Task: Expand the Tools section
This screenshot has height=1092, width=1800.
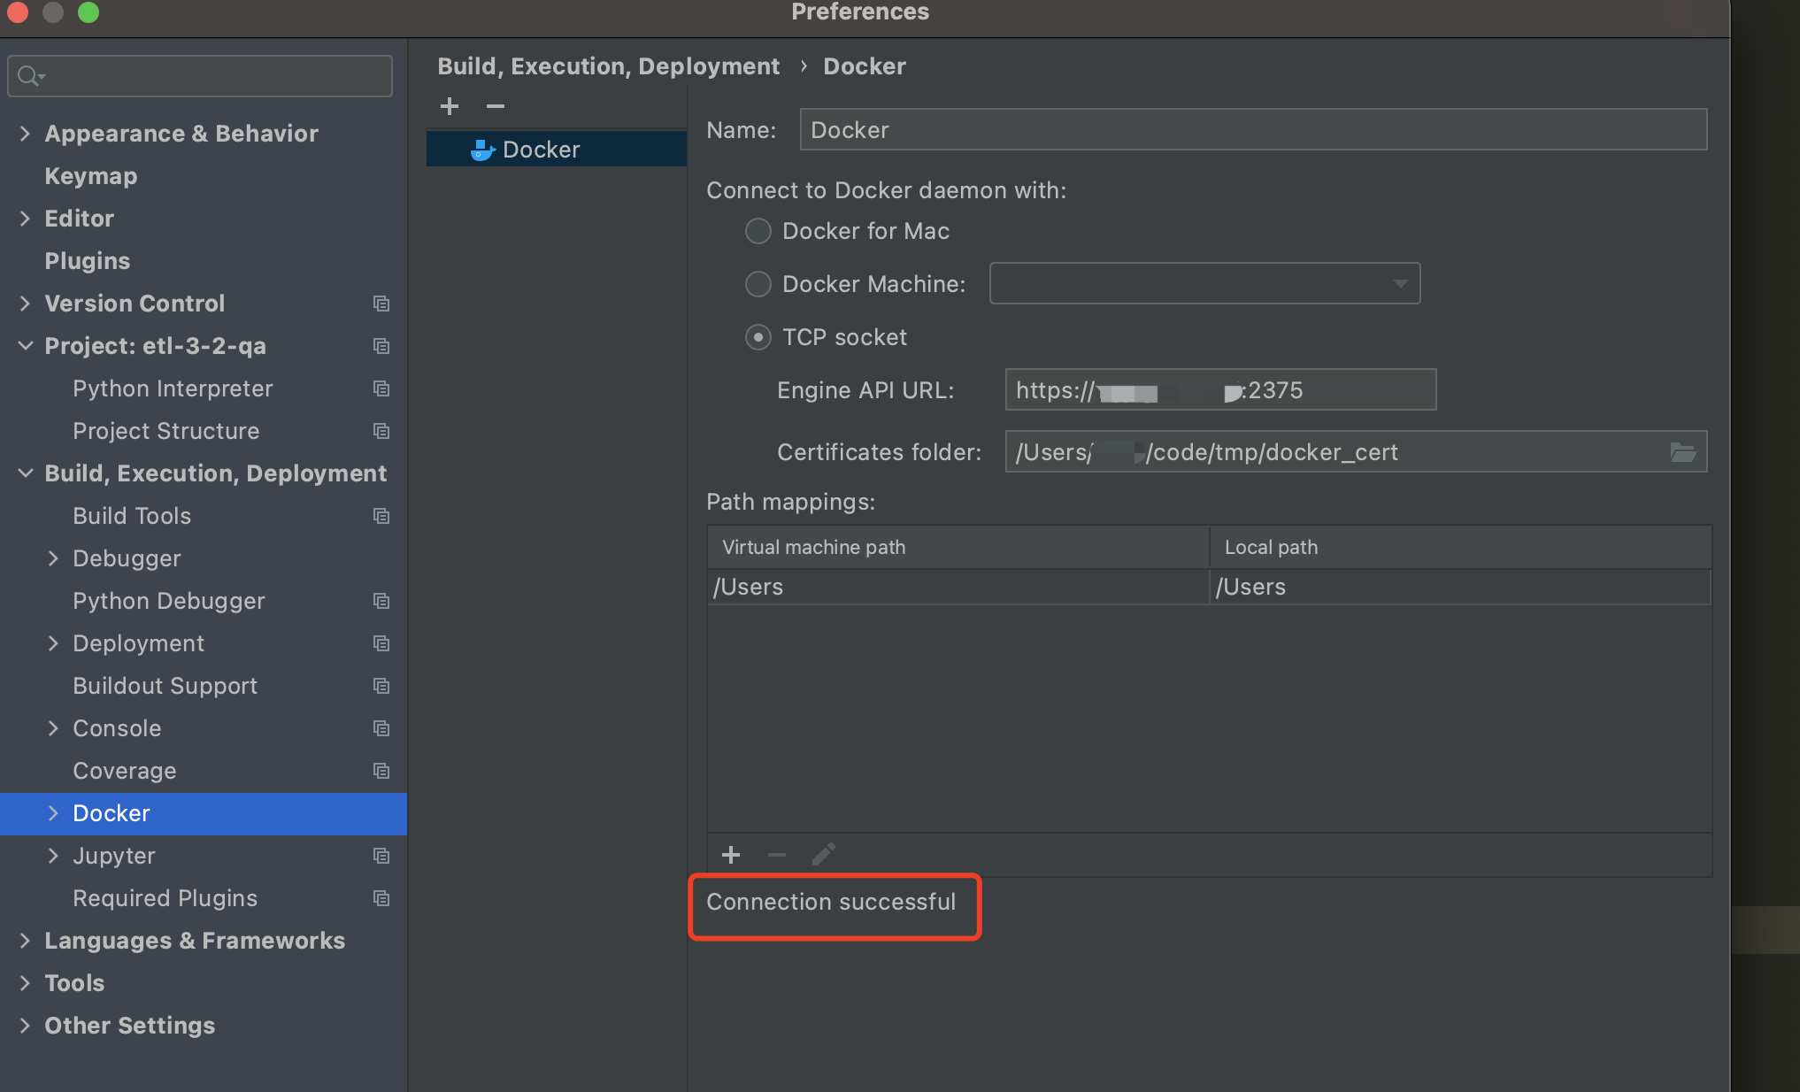Action: pyautogui.click(x=25, y=983)
